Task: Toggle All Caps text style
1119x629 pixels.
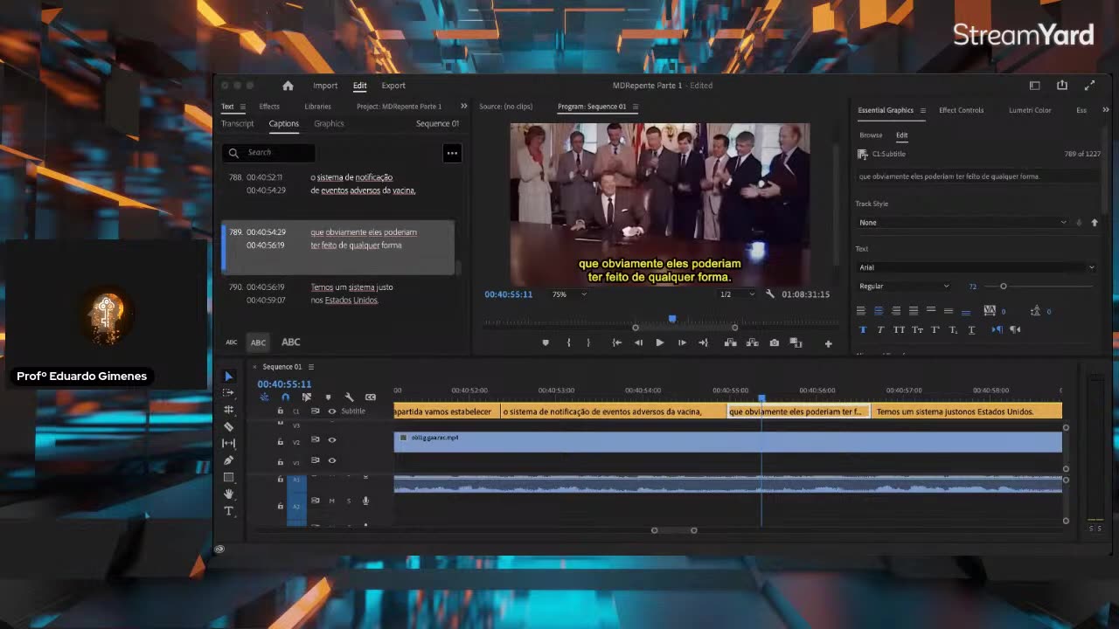Action: pos(899,329)
